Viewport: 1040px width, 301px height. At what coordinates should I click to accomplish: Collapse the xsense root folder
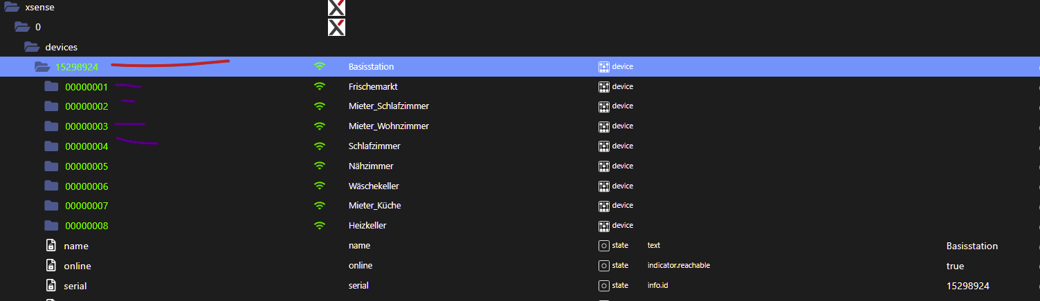(12, 7)
